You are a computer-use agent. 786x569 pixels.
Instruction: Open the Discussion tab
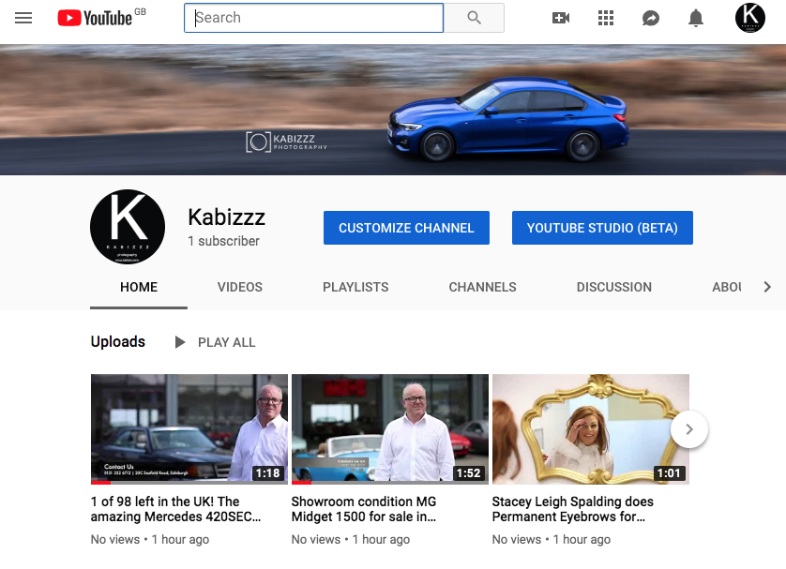pos(614,287)
